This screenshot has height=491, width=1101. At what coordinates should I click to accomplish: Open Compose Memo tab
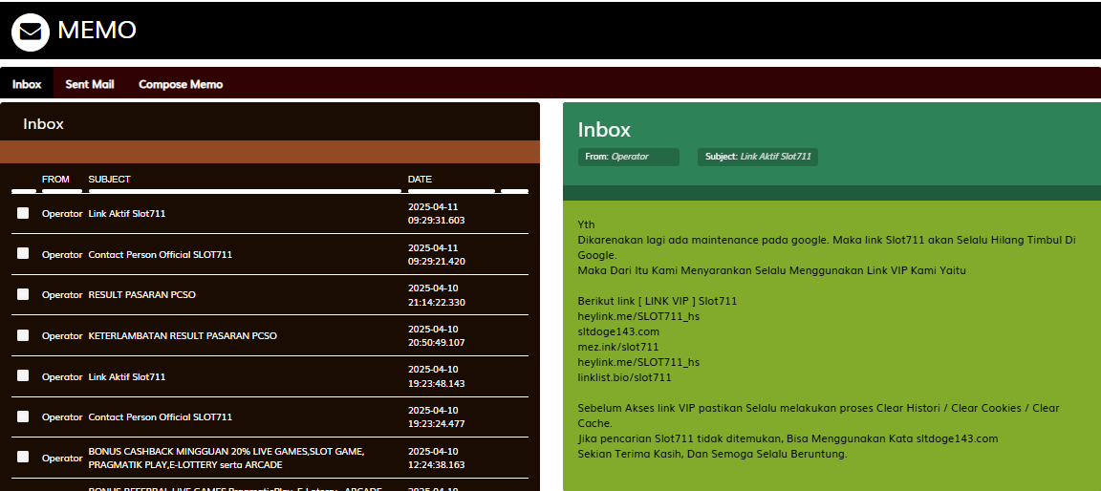pyautogui.click(x=181, y=84)
